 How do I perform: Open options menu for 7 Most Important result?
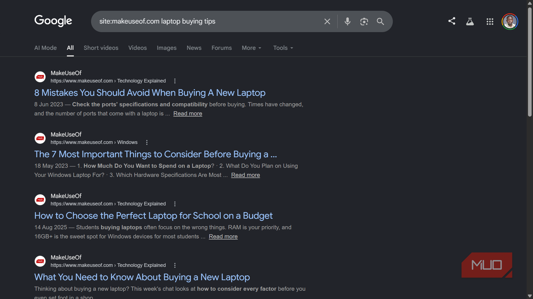click(x=147, y=142)
